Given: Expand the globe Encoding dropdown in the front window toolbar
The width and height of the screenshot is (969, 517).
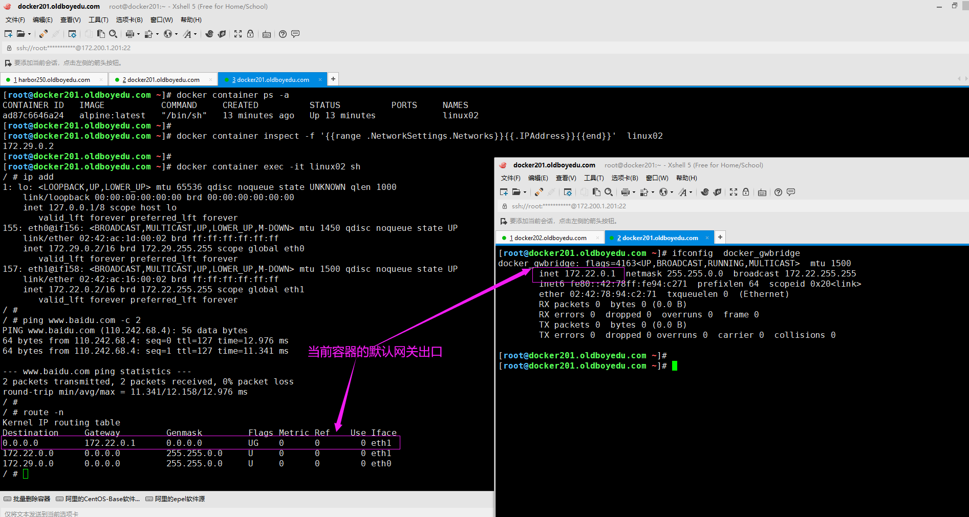Looking at the screenshot, I should coord(672,192).
